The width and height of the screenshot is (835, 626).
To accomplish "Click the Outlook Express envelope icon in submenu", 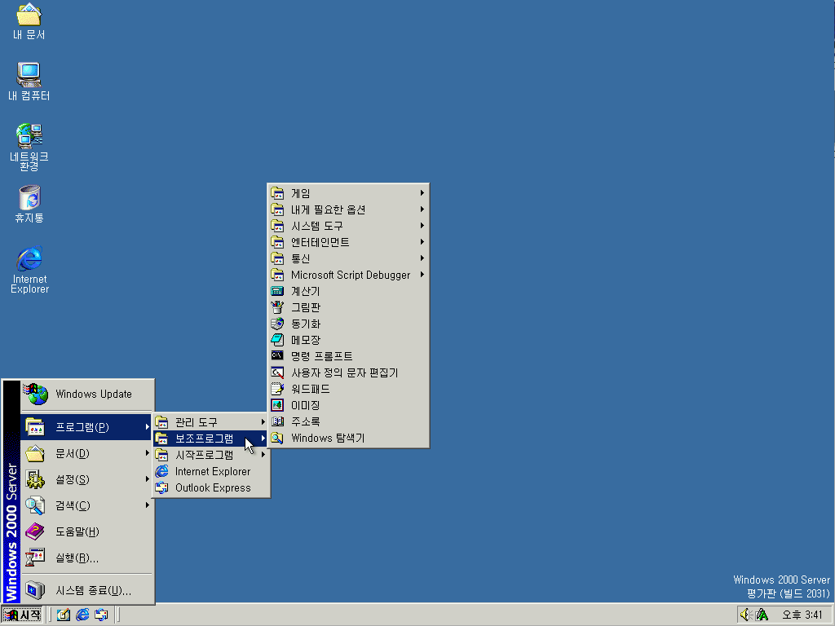I will click(162, 487).
